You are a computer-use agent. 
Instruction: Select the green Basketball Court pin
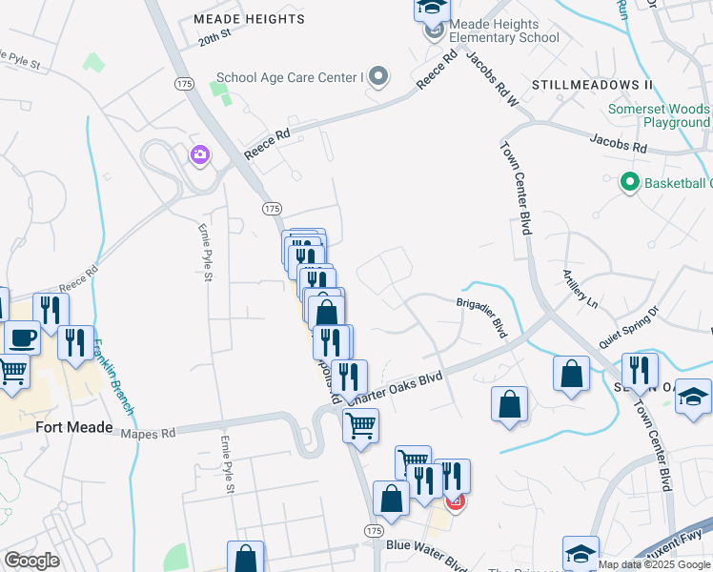pos(630,182)
